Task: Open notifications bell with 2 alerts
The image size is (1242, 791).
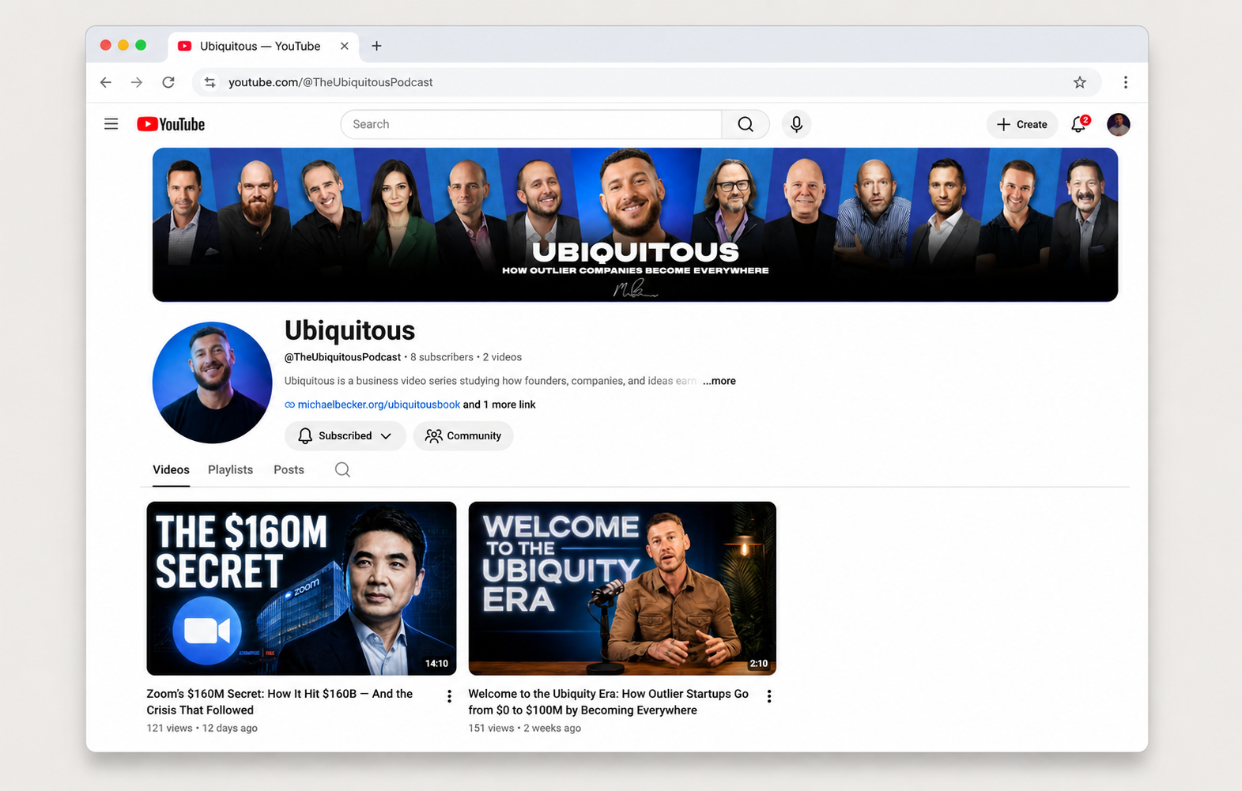Action: 1079,124
